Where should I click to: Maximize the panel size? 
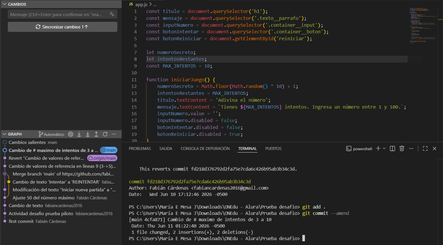425,148
